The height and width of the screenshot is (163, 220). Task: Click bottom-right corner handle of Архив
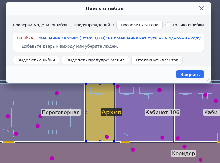[114, 141]
